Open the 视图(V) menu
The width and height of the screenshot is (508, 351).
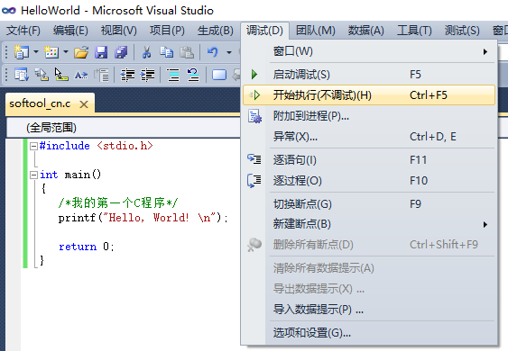(x=119, y=31)
